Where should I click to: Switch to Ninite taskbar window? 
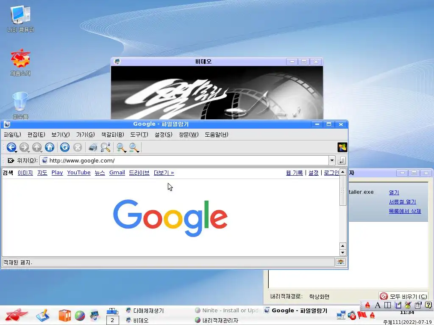(226, 310)
